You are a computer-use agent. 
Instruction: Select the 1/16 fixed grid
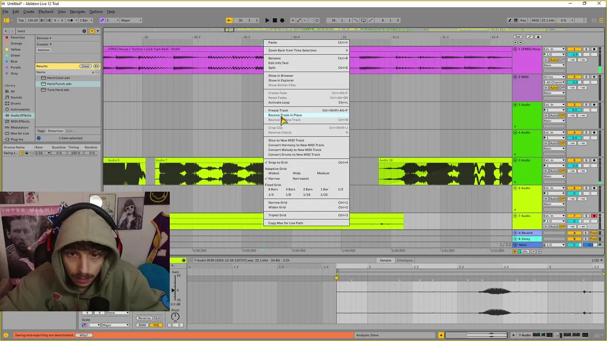pos(307,195)
